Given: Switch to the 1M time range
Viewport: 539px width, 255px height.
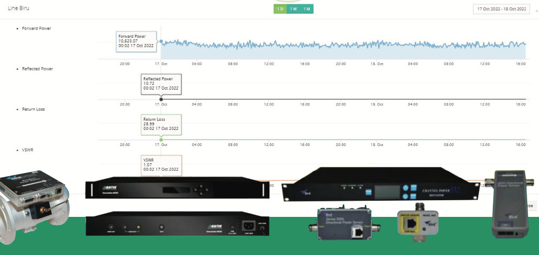Looking at the screenshot, I should [307, 9].
